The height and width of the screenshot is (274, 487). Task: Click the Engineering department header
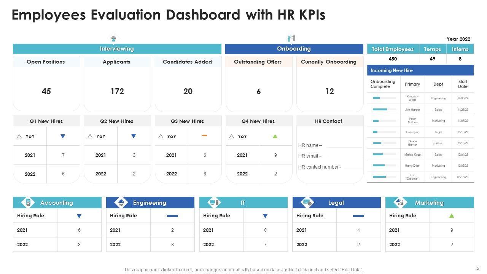(x=150, y=202)
